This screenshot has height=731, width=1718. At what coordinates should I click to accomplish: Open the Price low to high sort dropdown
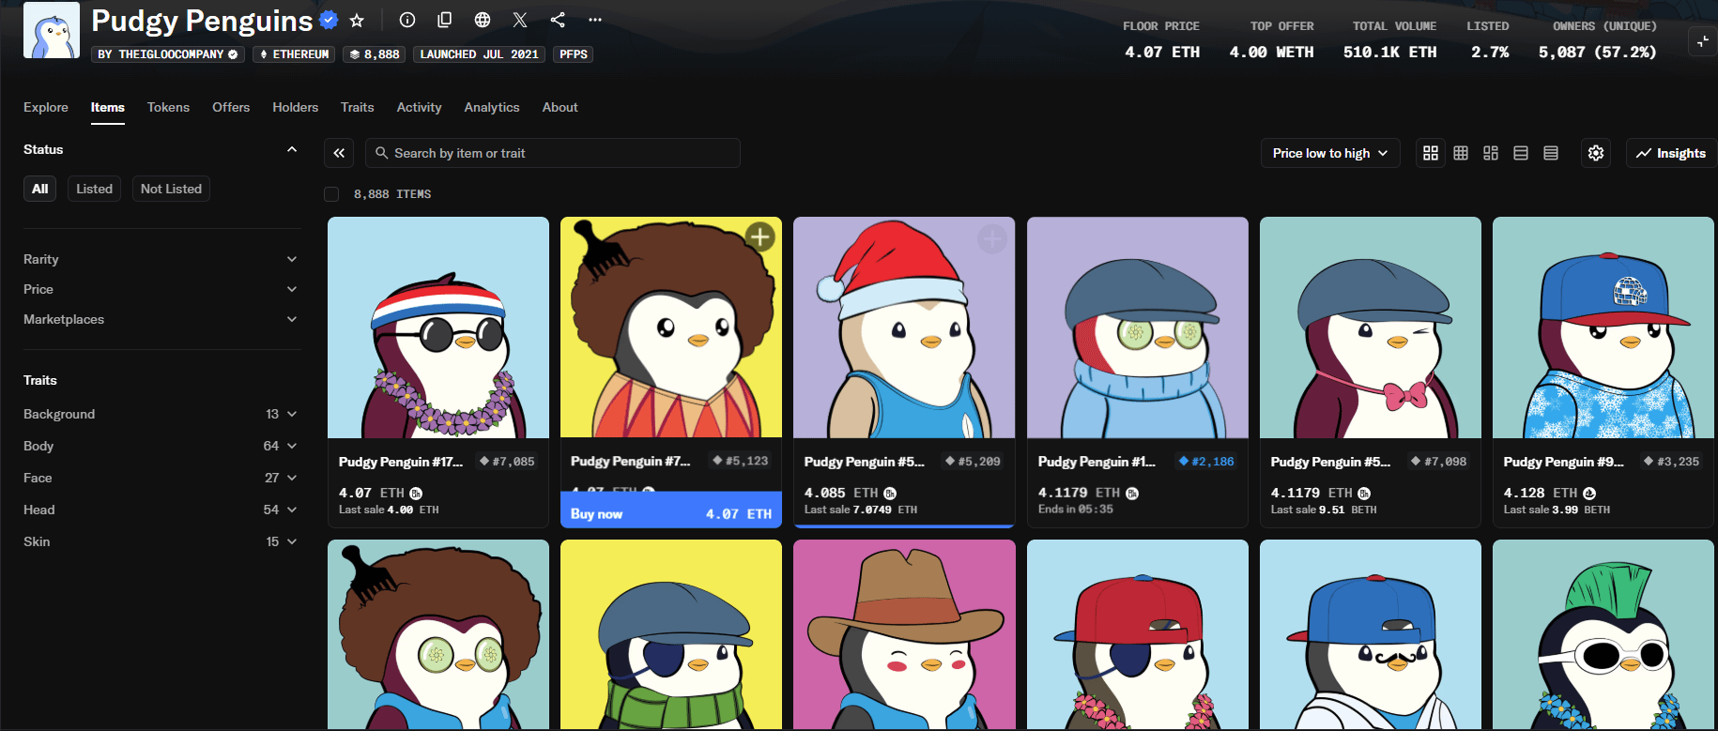click(1330, 153)
